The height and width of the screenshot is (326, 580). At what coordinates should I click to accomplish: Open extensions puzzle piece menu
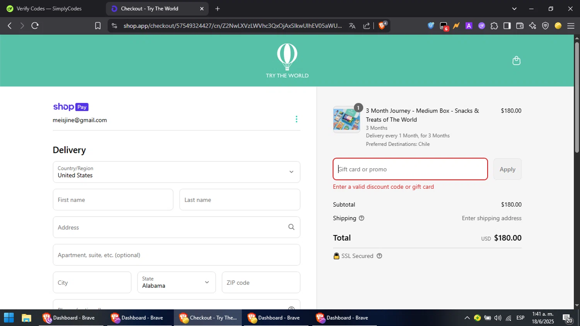click(494, 26)
